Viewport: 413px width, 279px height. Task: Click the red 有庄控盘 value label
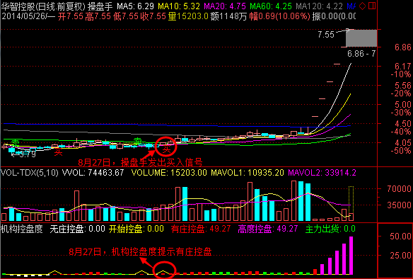[201, 229]
